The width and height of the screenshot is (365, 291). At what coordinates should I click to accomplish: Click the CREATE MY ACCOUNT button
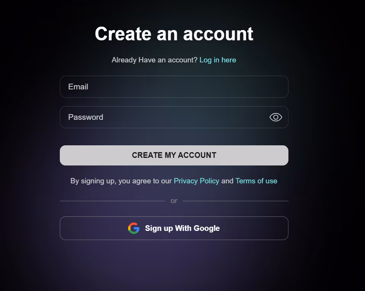pos(174,155)
